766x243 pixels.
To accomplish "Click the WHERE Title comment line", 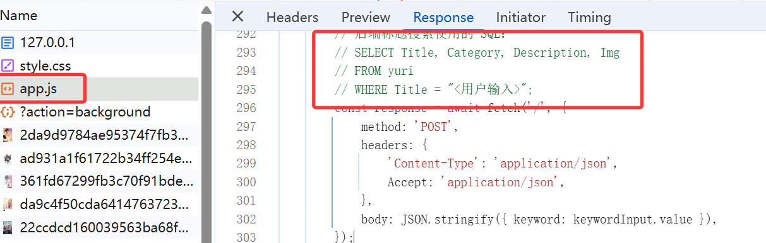I will [x=434, y=89].
